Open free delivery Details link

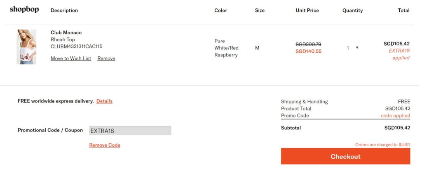[x=104, y=101]
